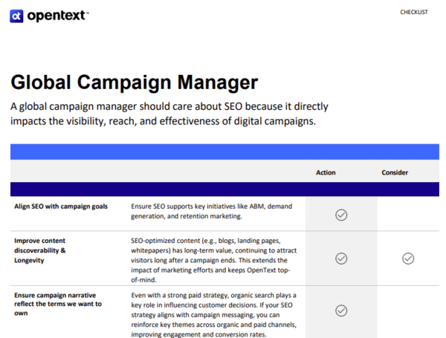Screen dimensions: 446x338
Task: Toggle Consider checkmark for content discoverability row
Action: [407, 259]
